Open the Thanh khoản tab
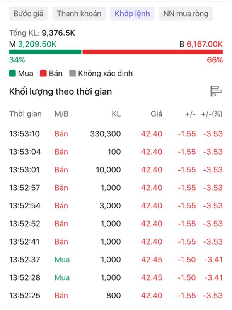The image size is (232, 310). click(x=79, y=14)
